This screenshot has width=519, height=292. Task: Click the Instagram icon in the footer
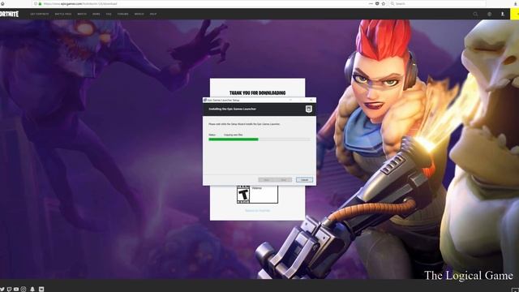[24, 289]
